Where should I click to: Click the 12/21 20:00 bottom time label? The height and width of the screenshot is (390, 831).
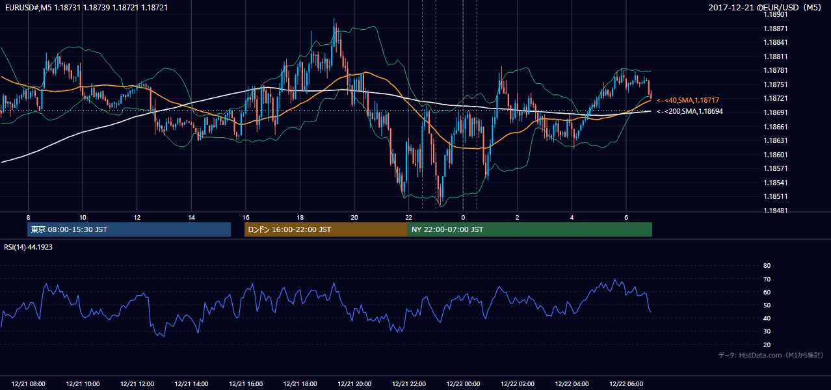pyautogui.click(x=354, y=384)
